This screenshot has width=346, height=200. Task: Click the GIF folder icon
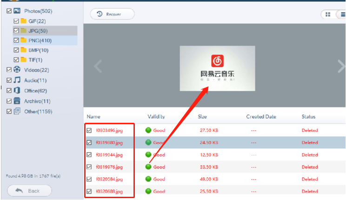point(24,21)
